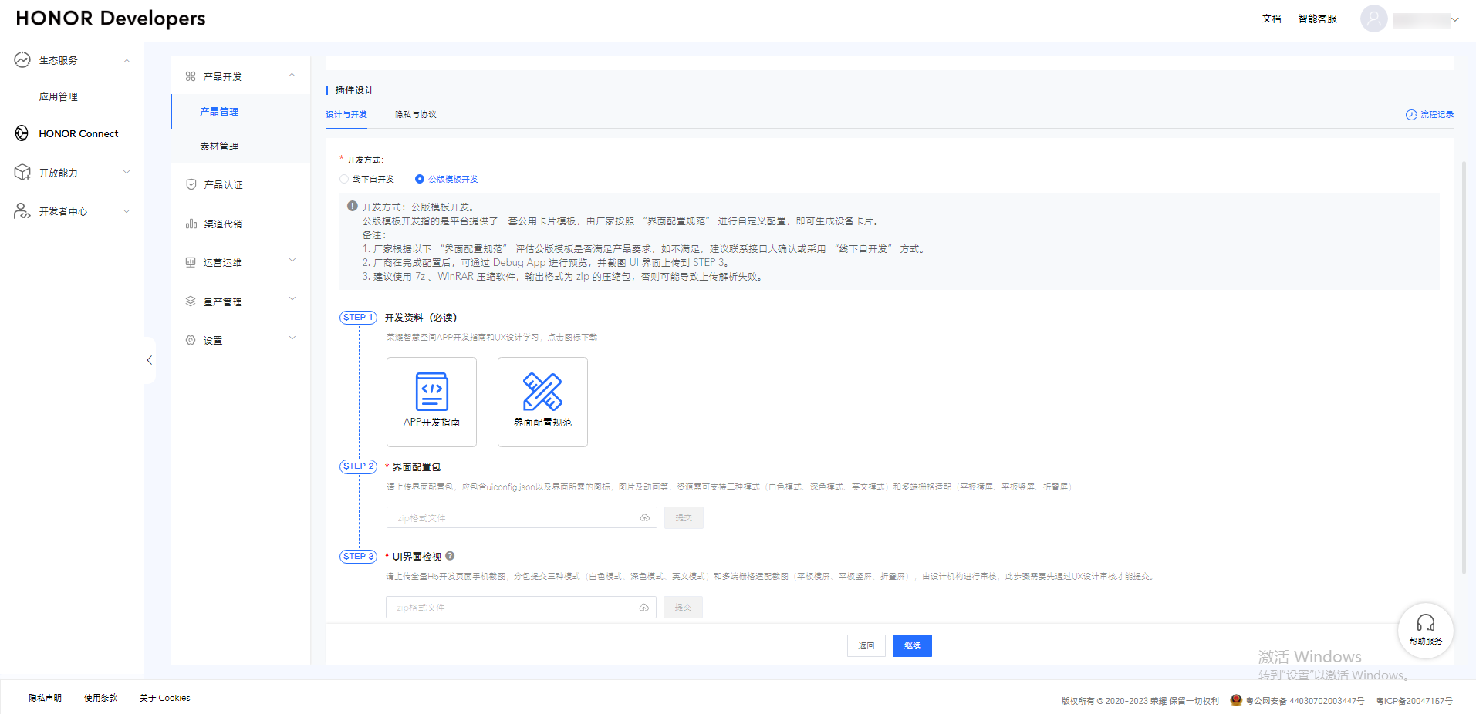This screenshot has height=714, width=1476.
Task: Select the 公版模板开发 radio option
Action: [x=419, y=179]
